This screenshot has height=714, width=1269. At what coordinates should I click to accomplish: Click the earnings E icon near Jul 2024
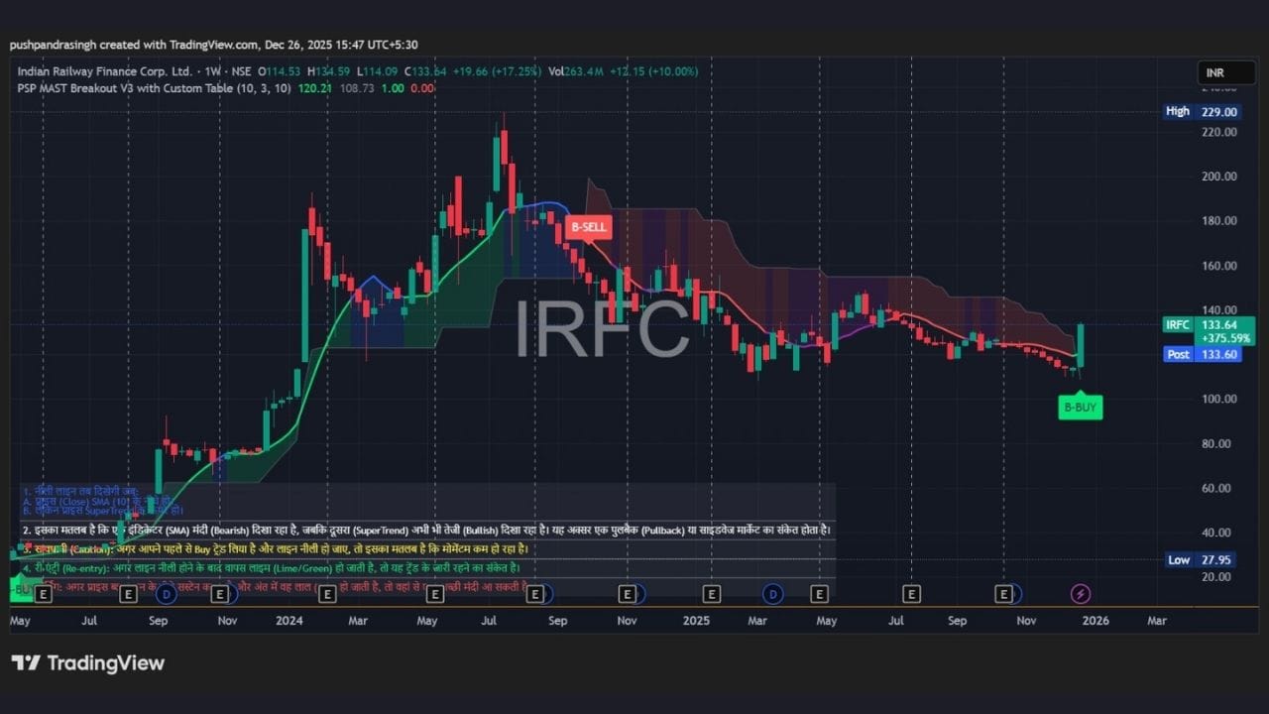536,593
